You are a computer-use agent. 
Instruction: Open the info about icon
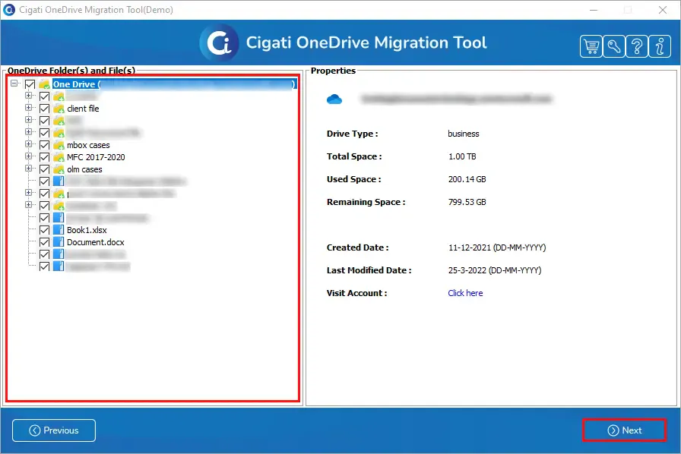(x=660, y=46)
